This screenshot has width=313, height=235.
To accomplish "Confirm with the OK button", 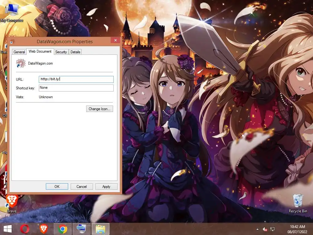I will pos(57,186).
